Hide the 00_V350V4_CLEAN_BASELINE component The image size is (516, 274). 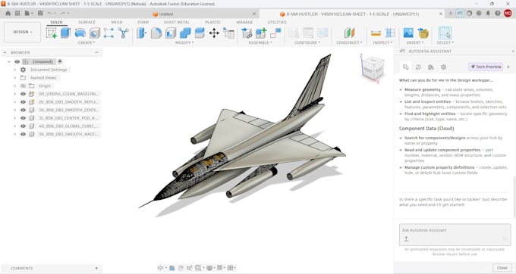(x=23, y=94)
